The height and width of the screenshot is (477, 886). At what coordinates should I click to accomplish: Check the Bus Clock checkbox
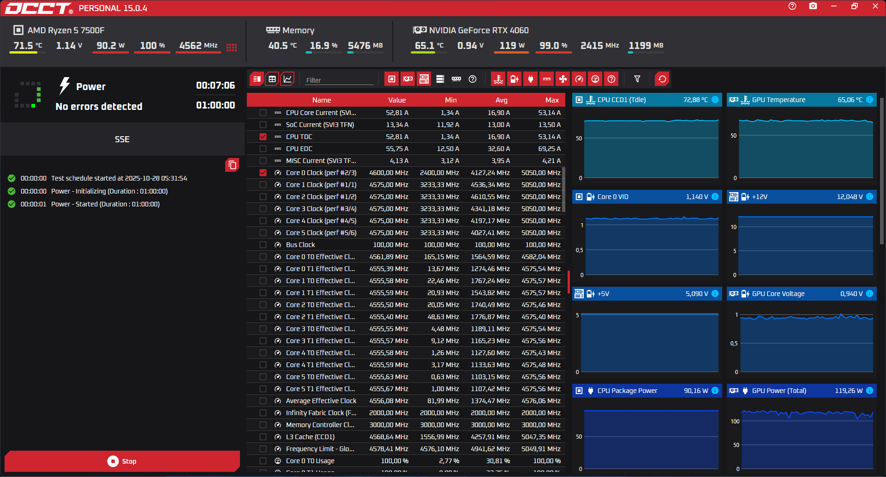point(263,245)
